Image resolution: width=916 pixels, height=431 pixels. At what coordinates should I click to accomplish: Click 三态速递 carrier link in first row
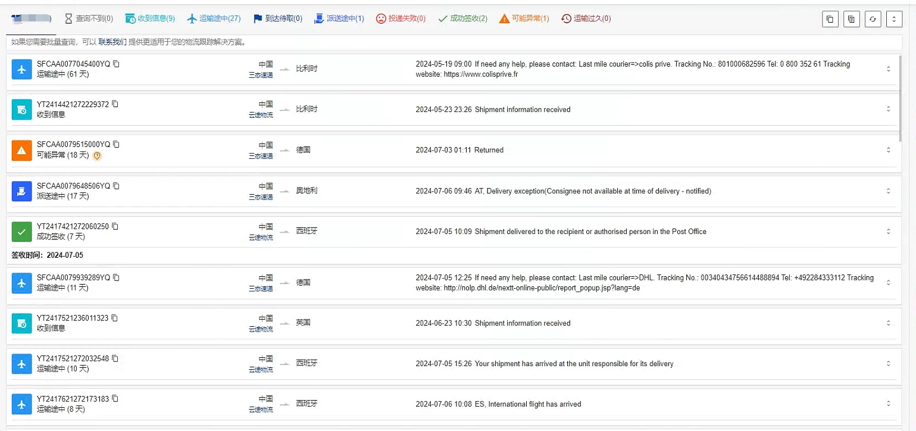point(261,75)
